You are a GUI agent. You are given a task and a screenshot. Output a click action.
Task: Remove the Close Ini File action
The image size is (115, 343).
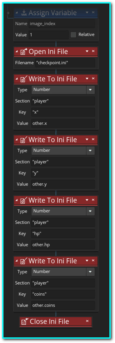click(87, 321)
